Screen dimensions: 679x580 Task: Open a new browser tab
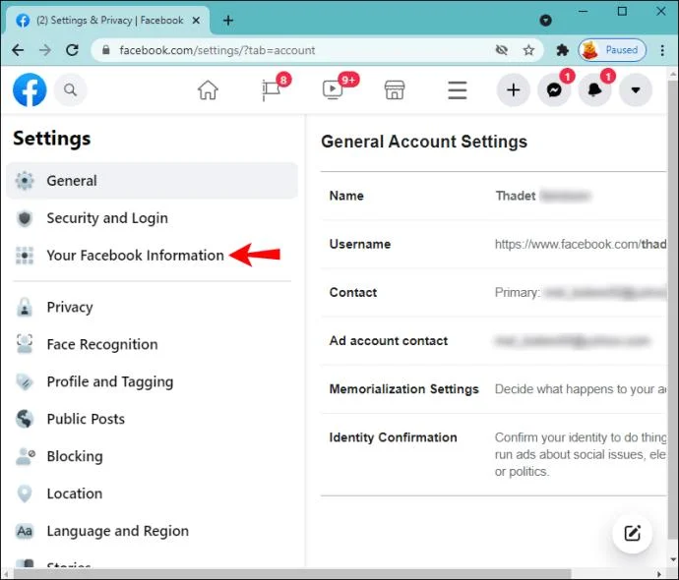pos(228,21)
